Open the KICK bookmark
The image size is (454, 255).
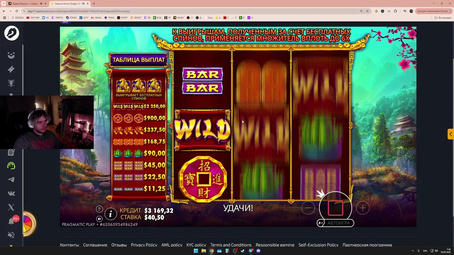click(x=157, y=18)
